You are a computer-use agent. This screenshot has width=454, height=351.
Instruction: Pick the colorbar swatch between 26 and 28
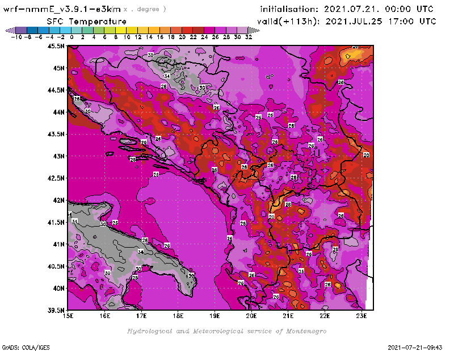(x=220, y=30)
